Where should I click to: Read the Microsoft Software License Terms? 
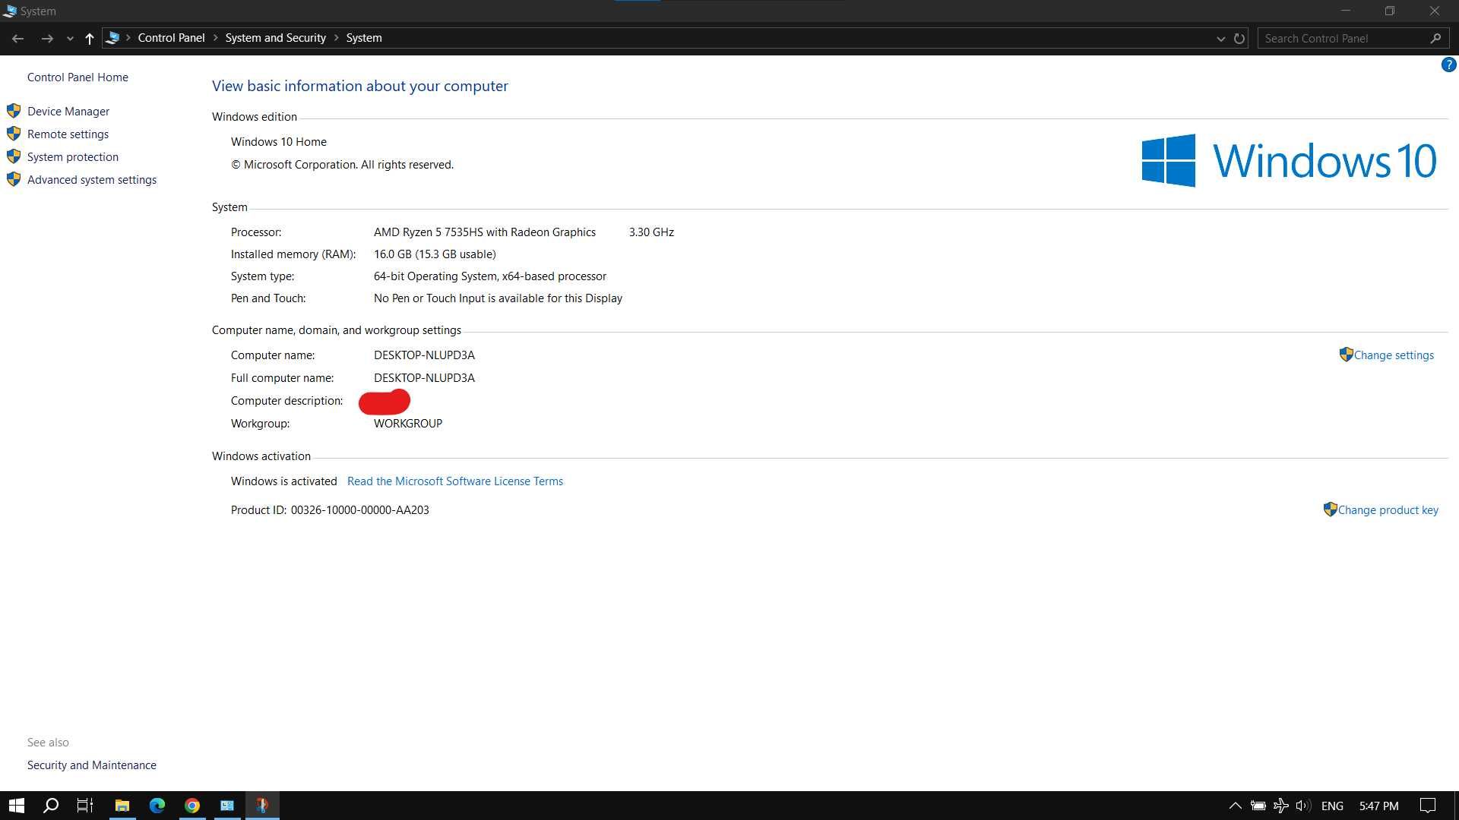pos(454,481)
